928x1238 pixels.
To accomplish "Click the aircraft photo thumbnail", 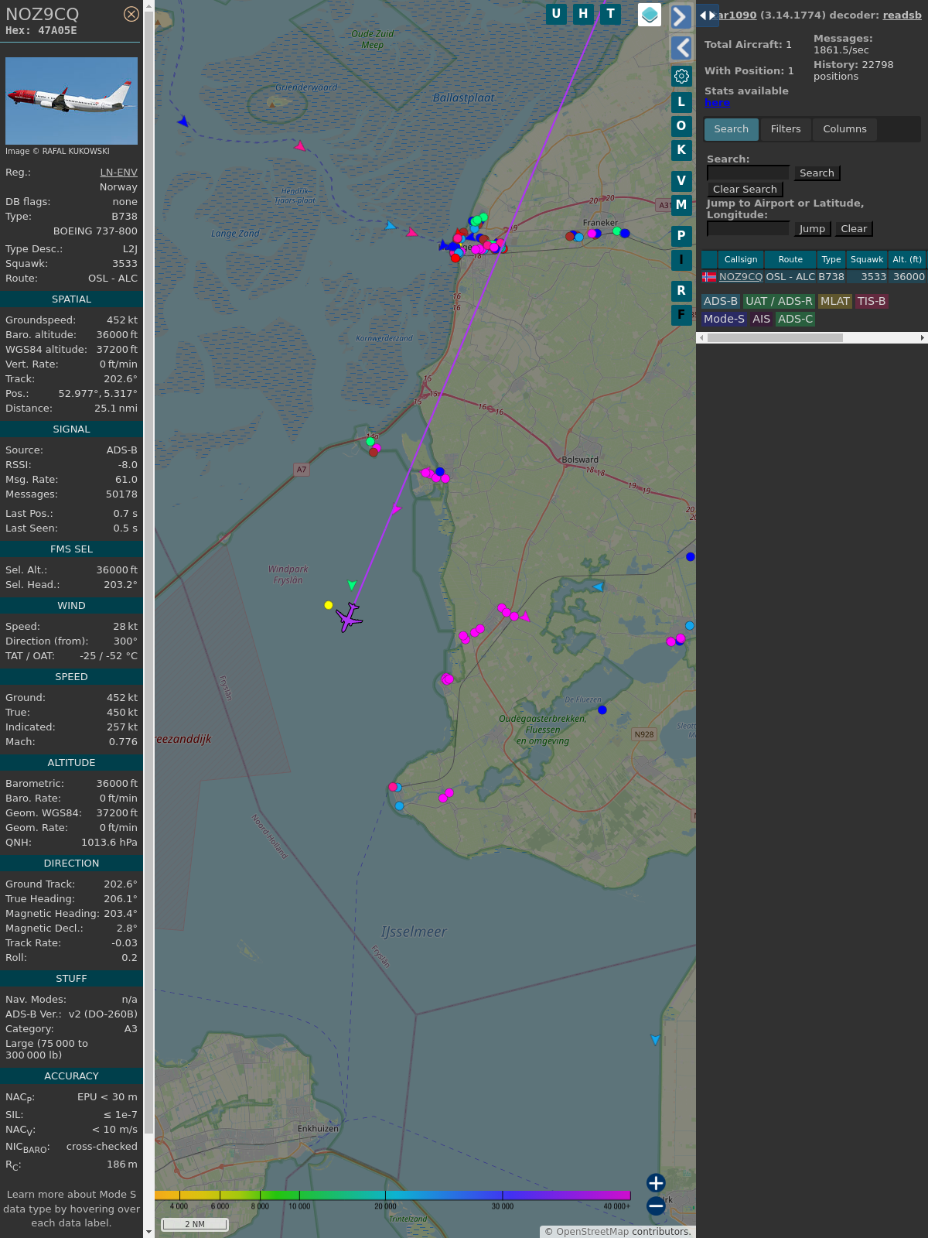I will pyautogui.click(x=71, y=101).
